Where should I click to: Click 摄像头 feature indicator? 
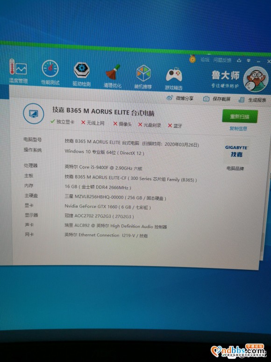tap(122, 124)
